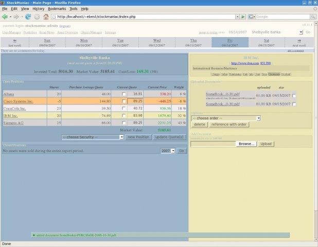The image size is (318, 247).
Task: Click Go beside the 2007 year dropdown
Action: pos(181,151)
